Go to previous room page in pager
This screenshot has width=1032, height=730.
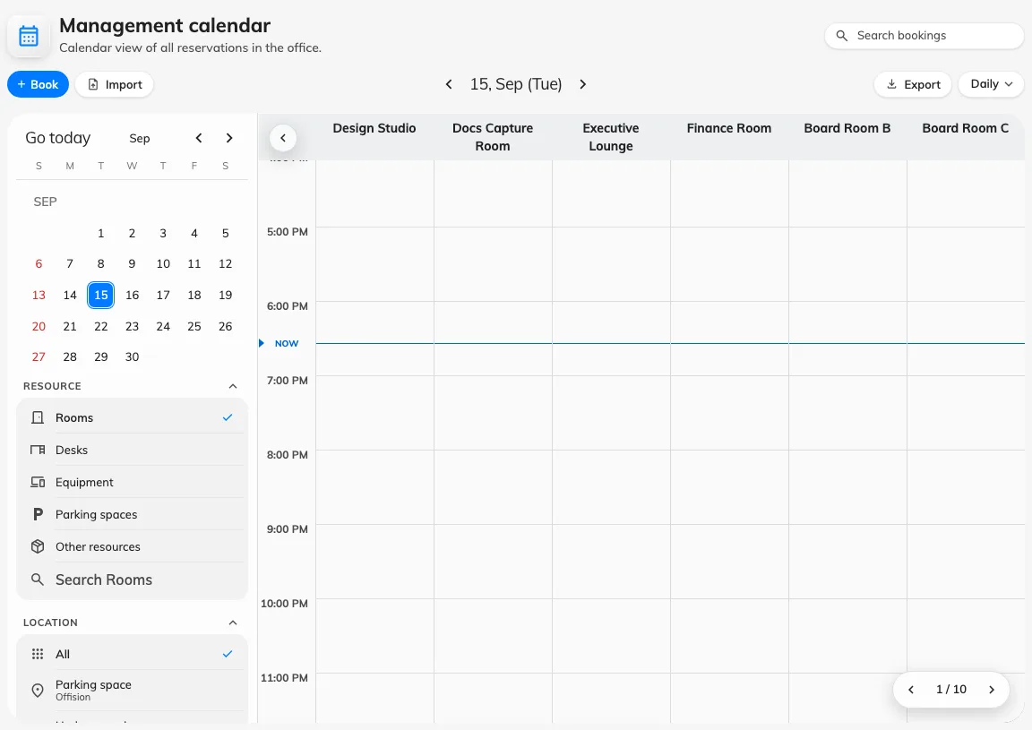tap(911, 689)
